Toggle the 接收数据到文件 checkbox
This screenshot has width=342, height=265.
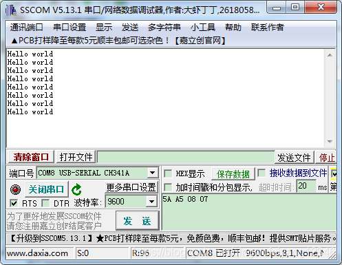(x=261, y=173)
